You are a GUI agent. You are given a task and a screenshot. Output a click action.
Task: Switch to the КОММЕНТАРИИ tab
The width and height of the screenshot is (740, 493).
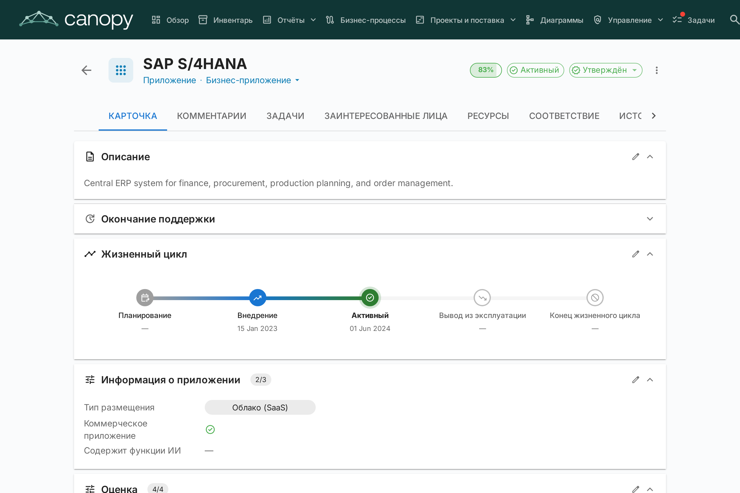point(212,116)
